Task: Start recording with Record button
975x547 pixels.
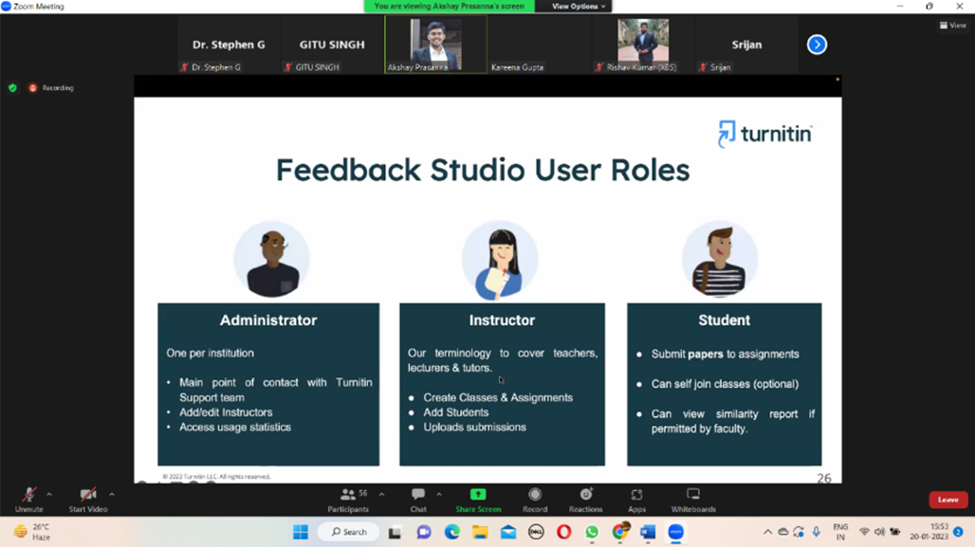Action: [535, 500]
